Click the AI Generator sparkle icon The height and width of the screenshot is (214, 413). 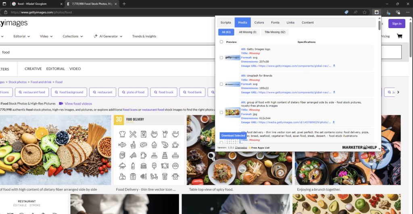95,36
